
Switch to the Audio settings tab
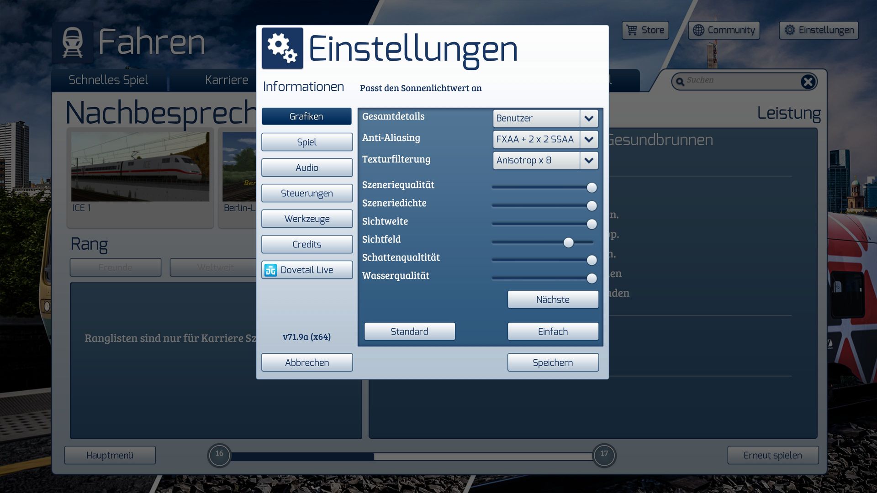click(x=306, y=168)
